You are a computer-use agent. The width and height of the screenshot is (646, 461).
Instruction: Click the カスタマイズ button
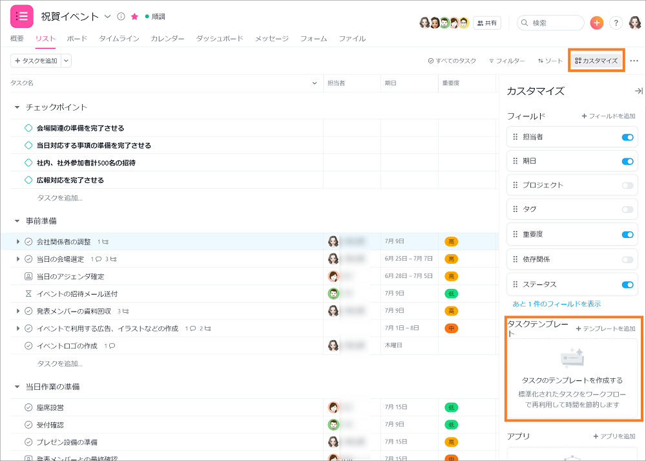coord(596,61)
